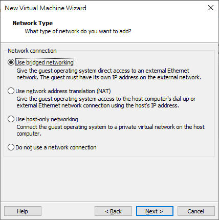219x220 pixels.
Task: Click the host-only networking description text
Action: (x=111, y=130)
